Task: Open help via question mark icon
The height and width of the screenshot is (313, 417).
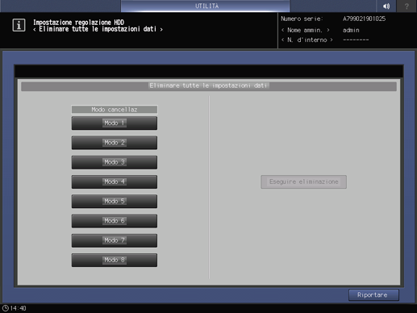Action: click(x=407, y=6)
